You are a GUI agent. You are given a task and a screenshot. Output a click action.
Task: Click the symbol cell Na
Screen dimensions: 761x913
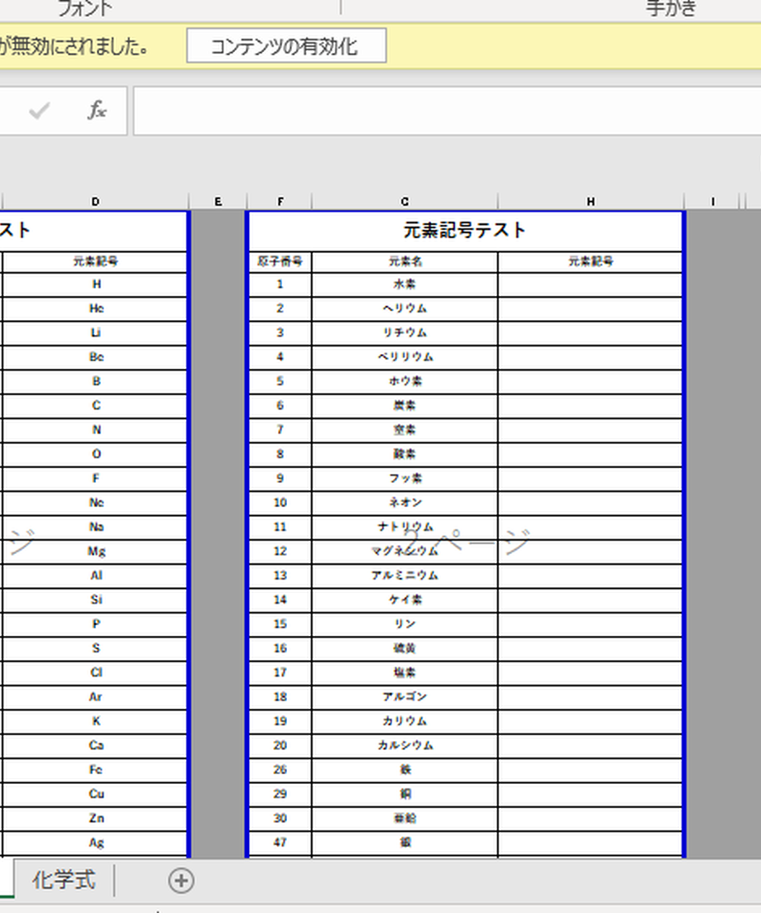tap(95, 527)
